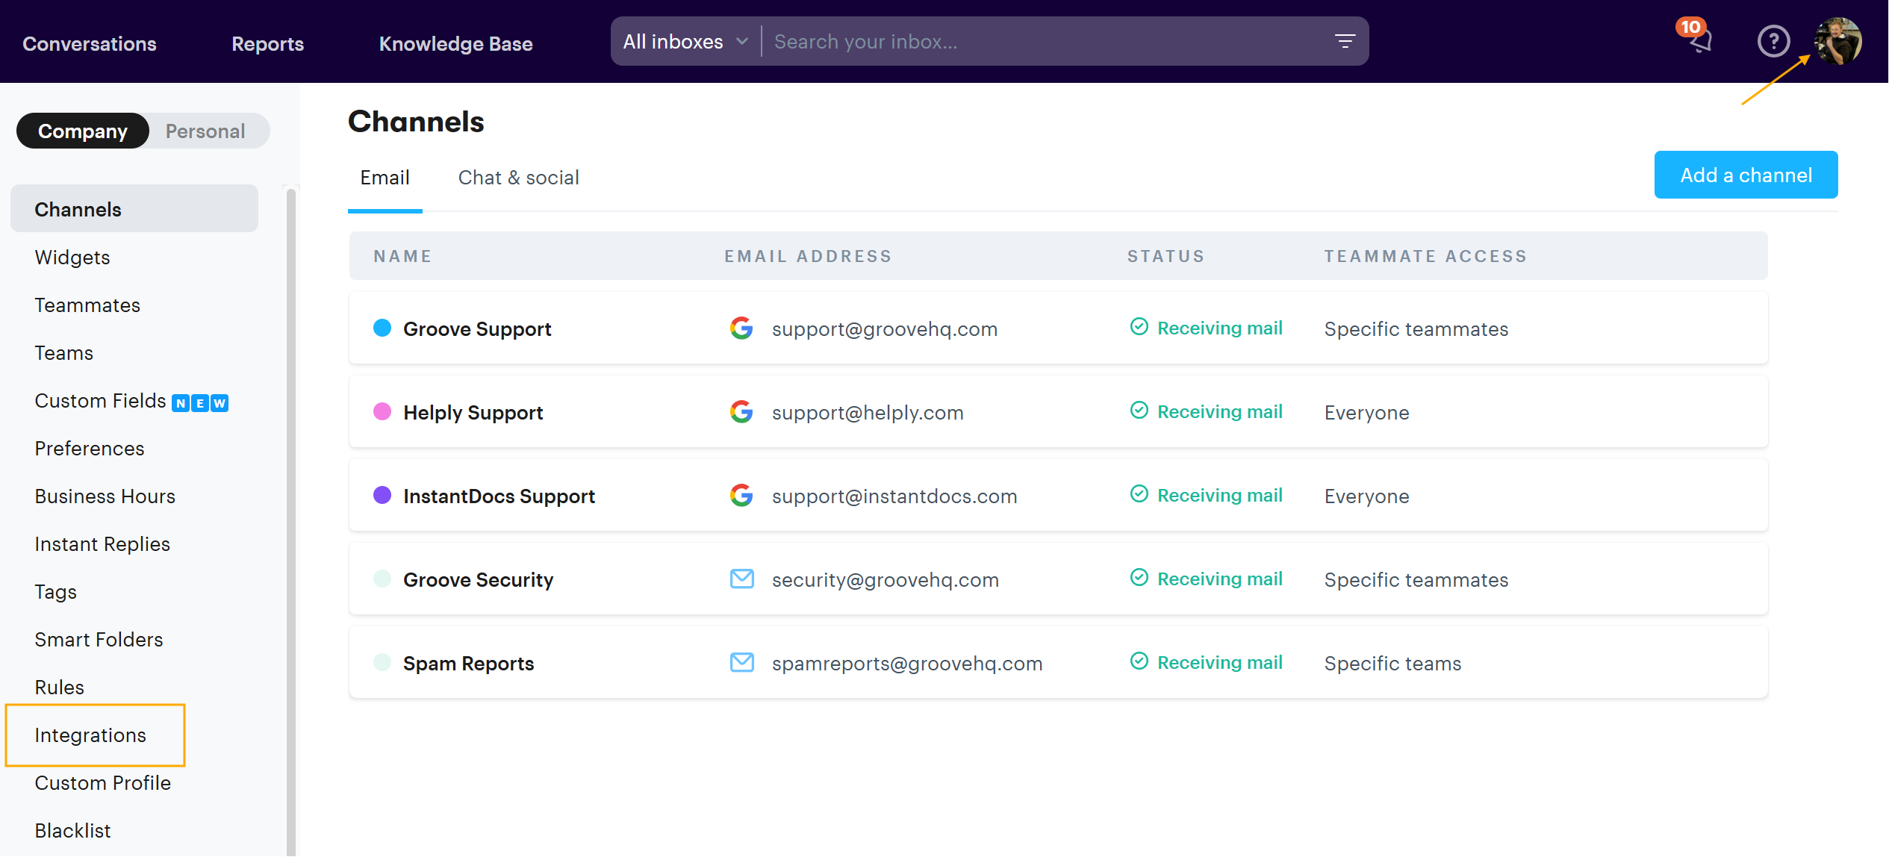Open Rules settings
1889x857 pixels.
[60, 687]
